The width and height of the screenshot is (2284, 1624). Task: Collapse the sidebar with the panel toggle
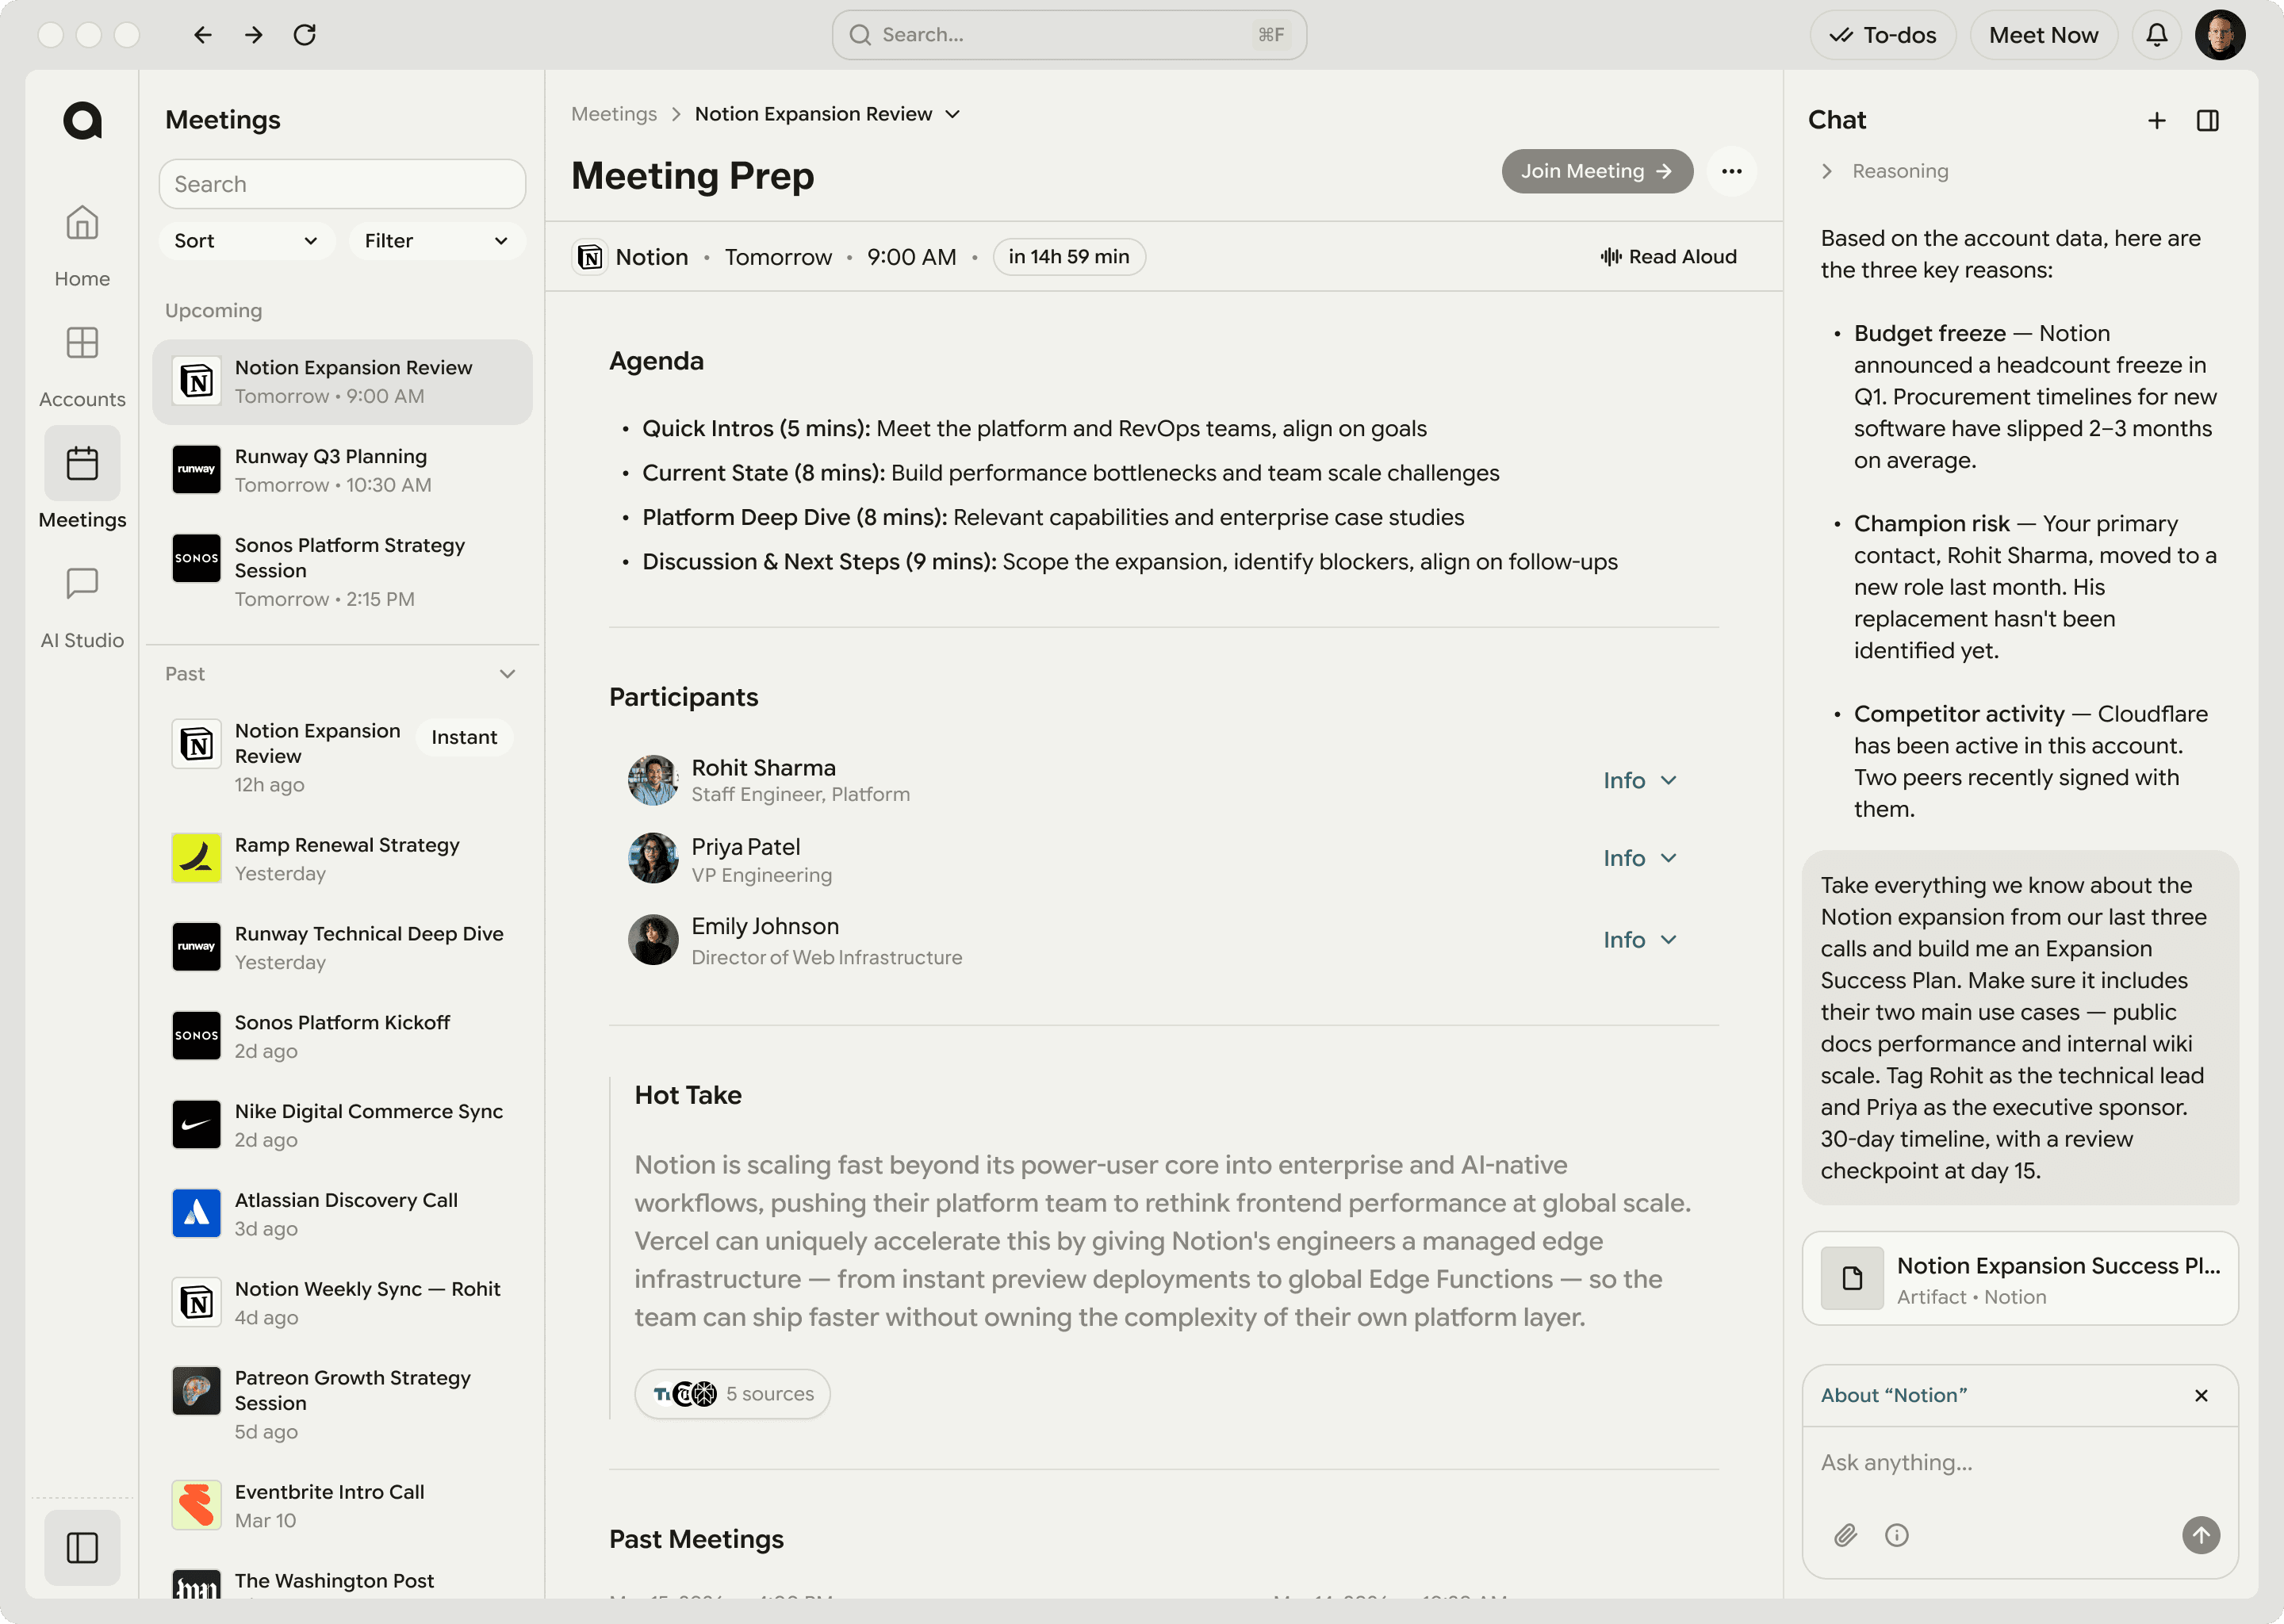(x=81, y=1547)
